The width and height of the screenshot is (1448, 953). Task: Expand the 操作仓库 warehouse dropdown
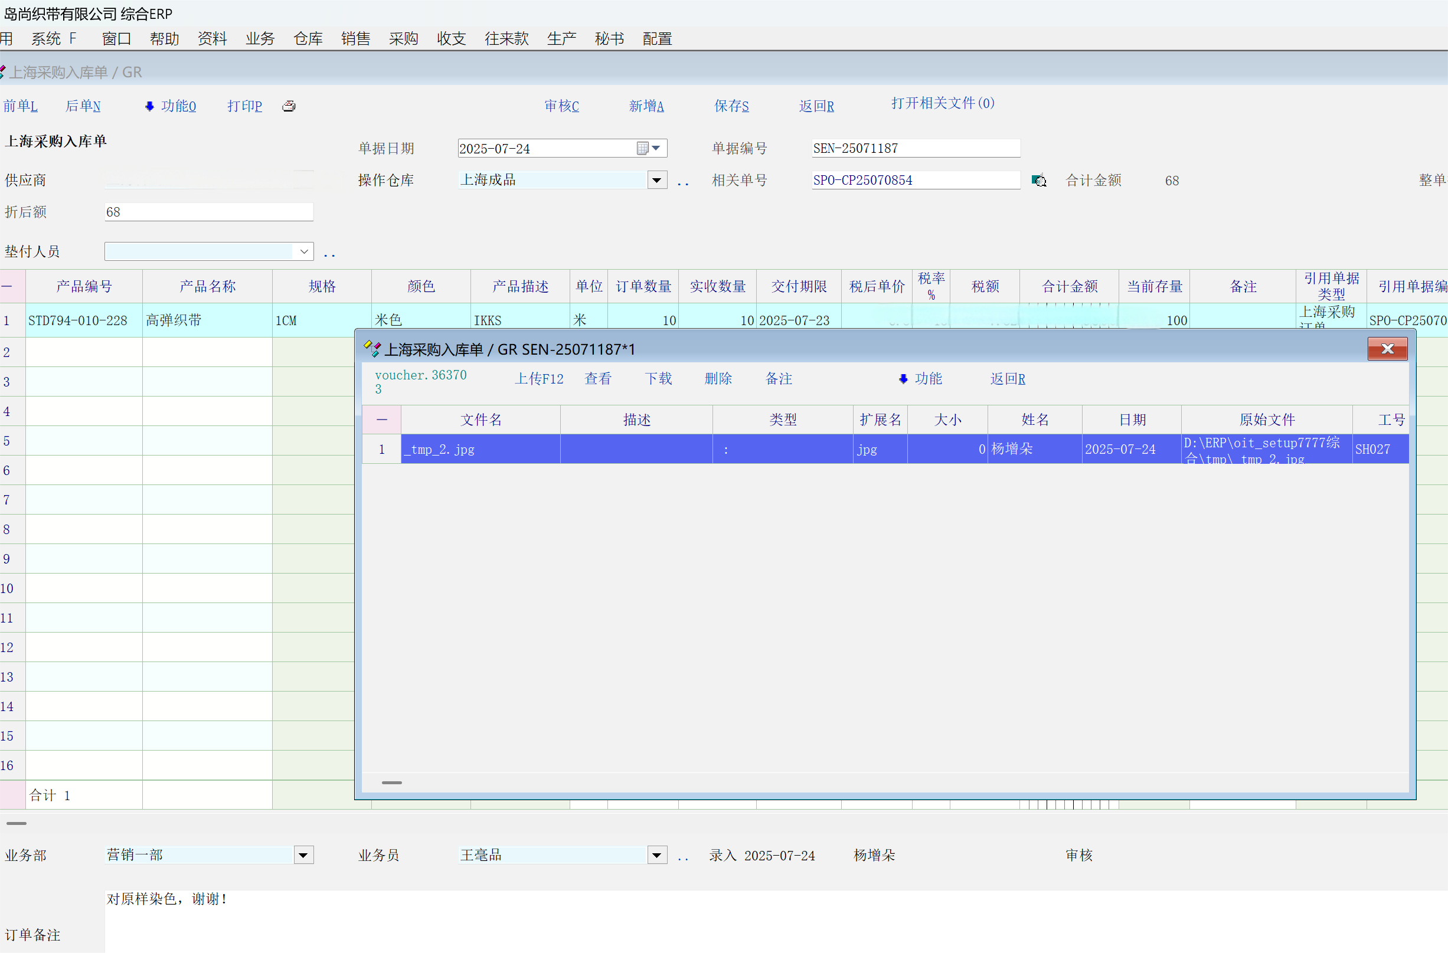coord(656,180)
